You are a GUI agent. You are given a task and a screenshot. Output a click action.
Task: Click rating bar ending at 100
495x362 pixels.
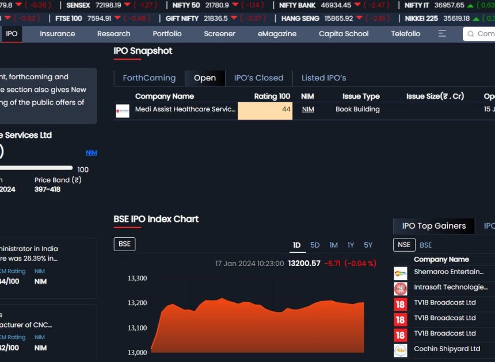(x=36, y=168)
